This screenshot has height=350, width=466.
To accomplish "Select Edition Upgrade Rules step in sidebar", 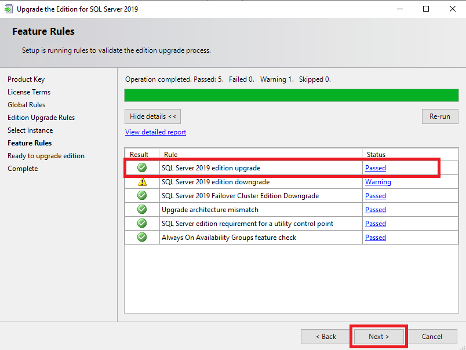I will (x=41, y=118).
